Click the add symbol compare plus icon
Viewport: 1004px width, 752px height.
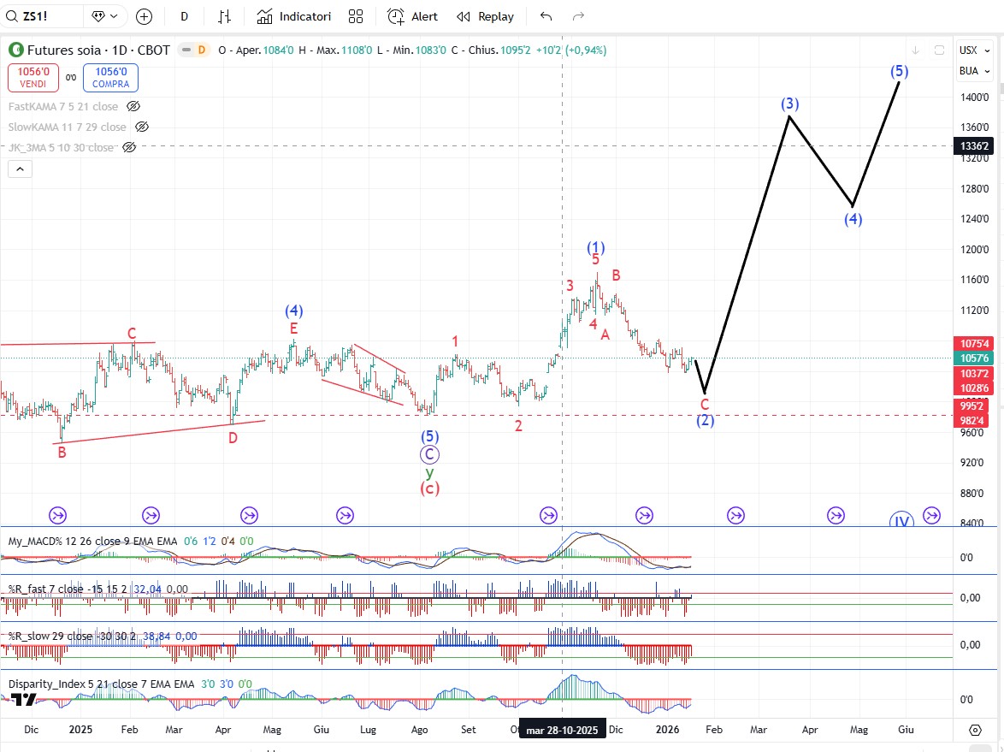[144, 16]
